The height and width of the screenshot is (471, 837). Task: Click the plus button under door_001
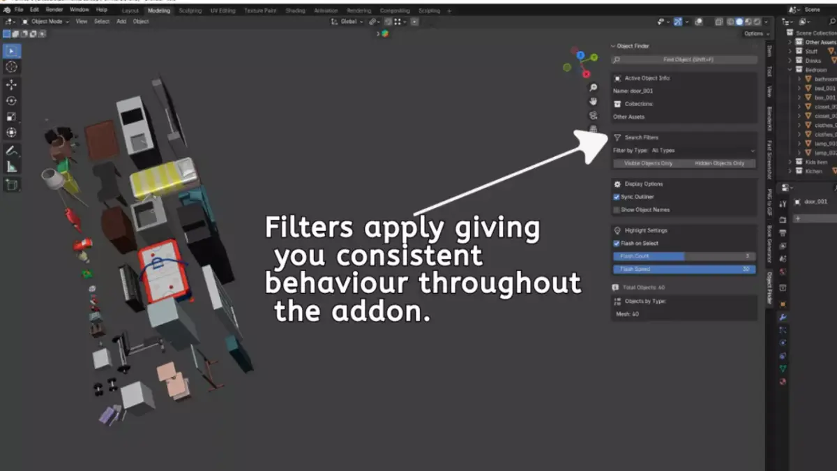click(x=798, y=218)
